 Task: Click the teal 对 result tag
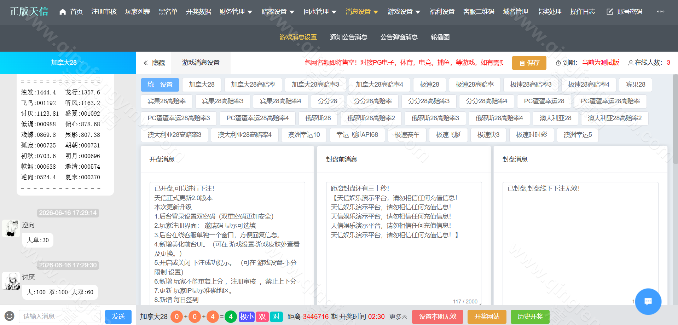tap(276, 317)
